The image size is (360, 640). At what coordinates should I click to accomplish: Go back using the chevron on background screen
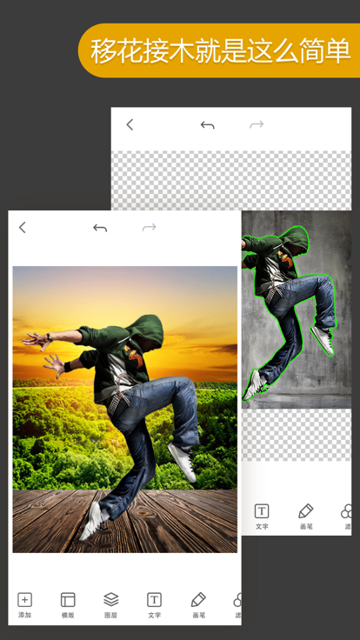coord(130,124)
